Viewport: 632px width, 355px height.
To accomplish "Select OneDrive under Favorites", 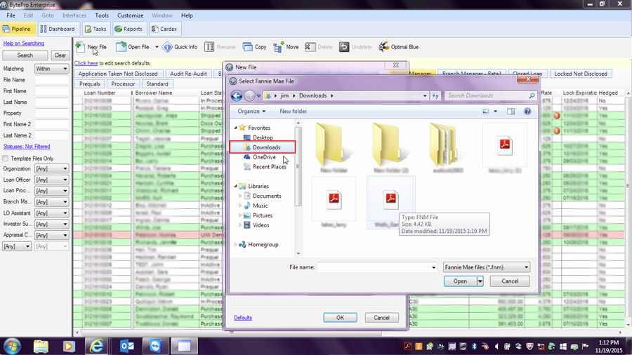I will [264, 157].
